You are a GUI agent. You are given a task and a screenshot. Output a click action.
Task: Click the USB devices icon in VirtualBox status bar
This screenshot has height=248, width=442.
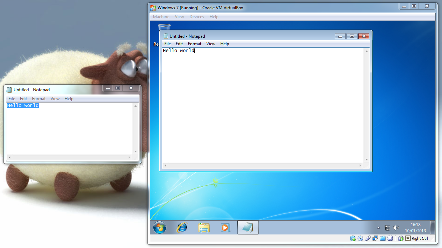[x=368, y=238]
